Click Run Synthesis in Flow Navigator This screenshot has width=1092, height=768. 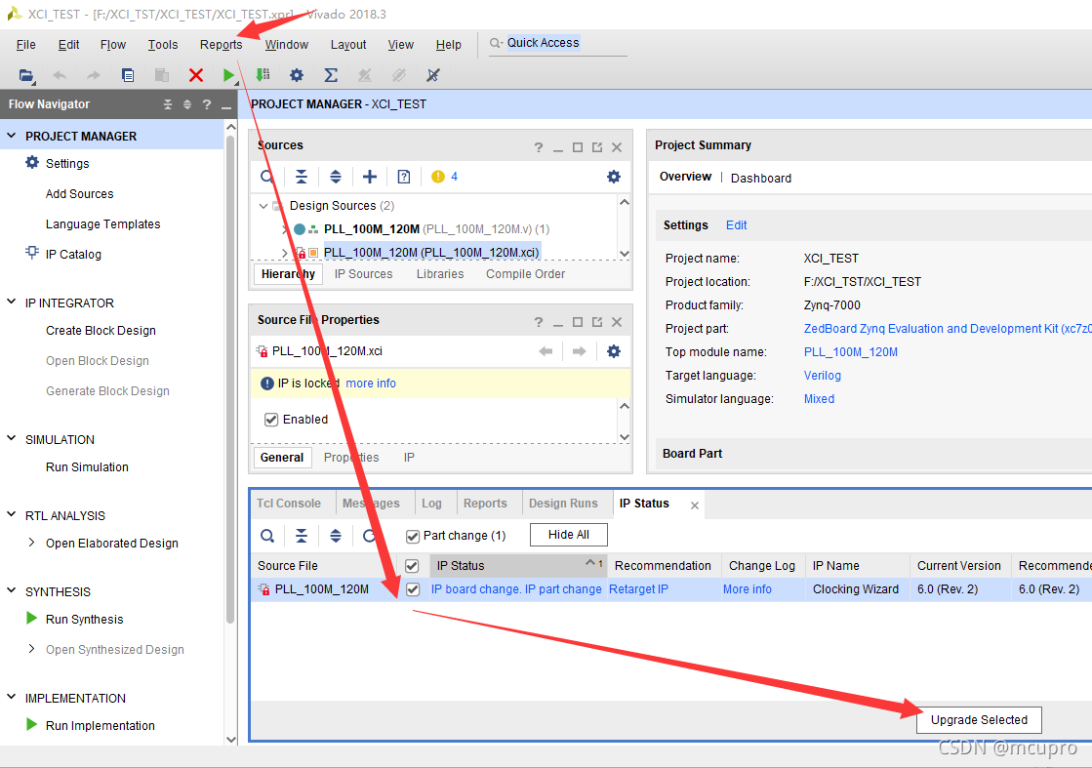(x=84, y=619)
